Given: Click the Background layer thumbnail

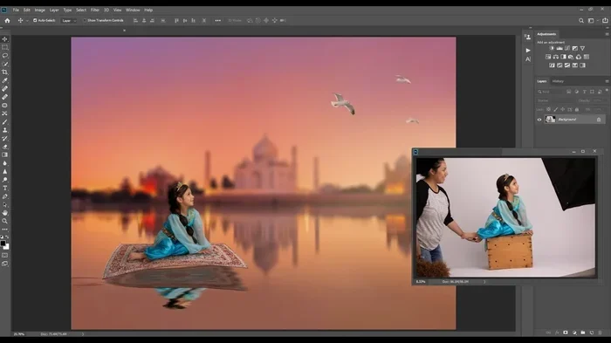Looking at the screenshot, I should [550, 120].
